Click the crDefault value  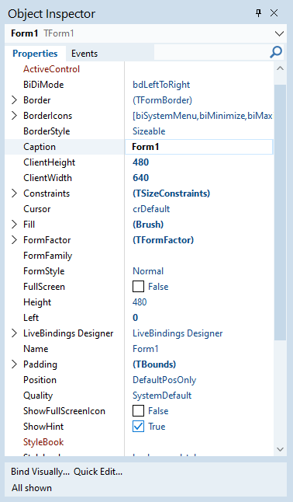pyautogui.click(x=151, y=209)
